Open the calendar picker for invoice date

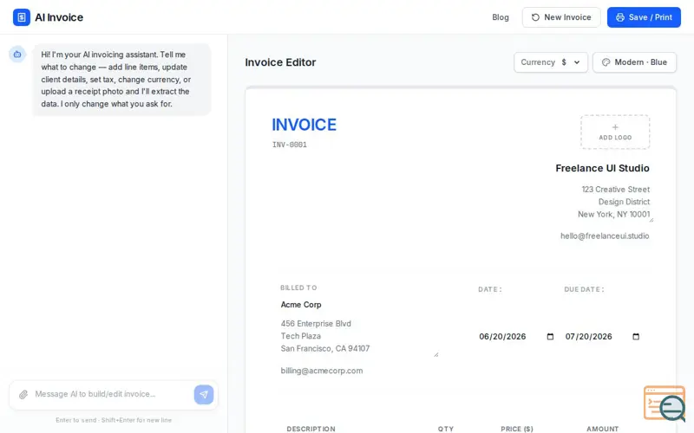pos(550,337)
